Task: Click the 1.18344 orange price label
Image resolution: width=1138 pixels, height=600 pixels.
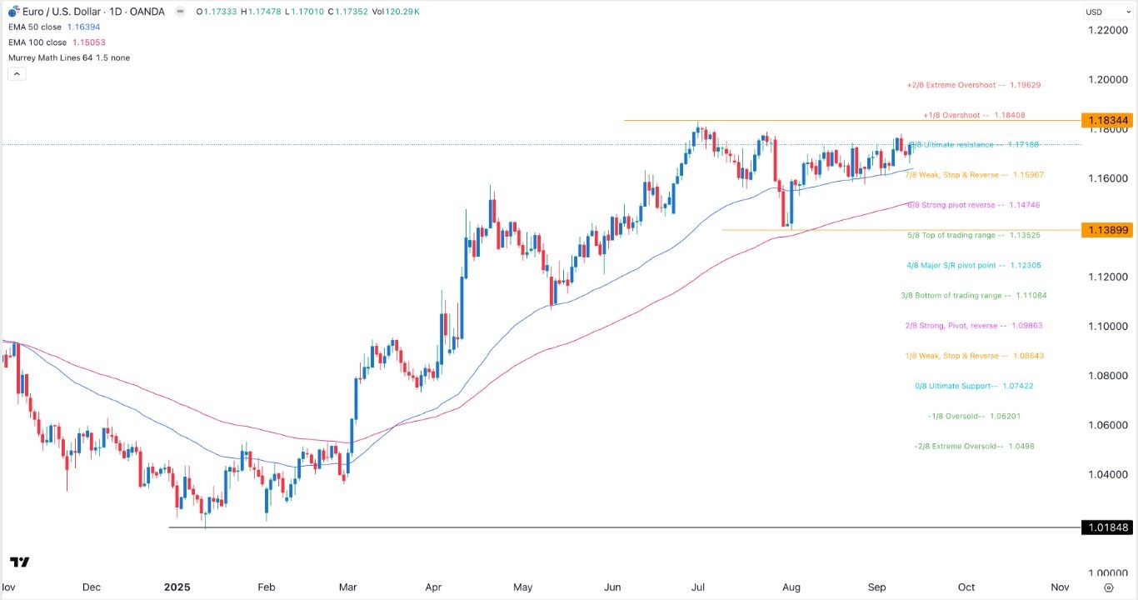Action: [x=1108, y=121]
